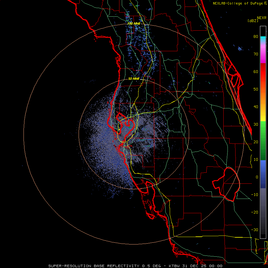Click the 50 NMI range ring label

(134, 79)
